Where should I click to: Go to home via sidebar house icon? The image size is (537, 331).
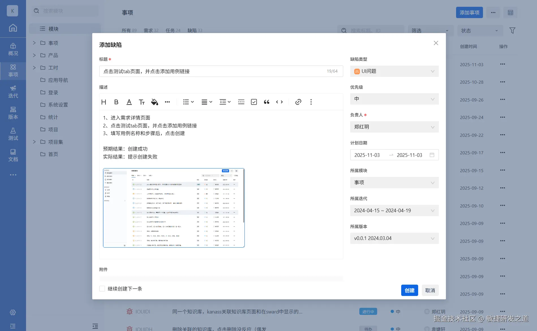coord(13,28)
